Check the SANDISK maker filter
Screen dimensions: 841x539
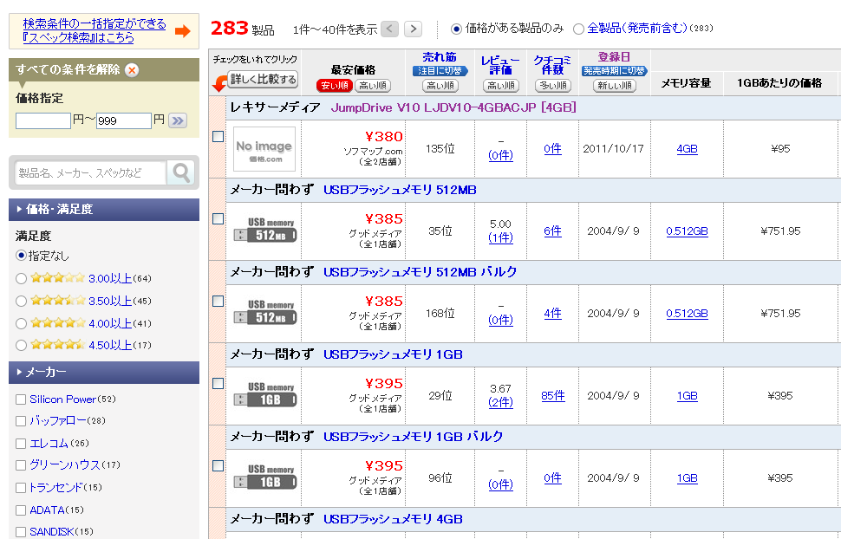(21, 532)
